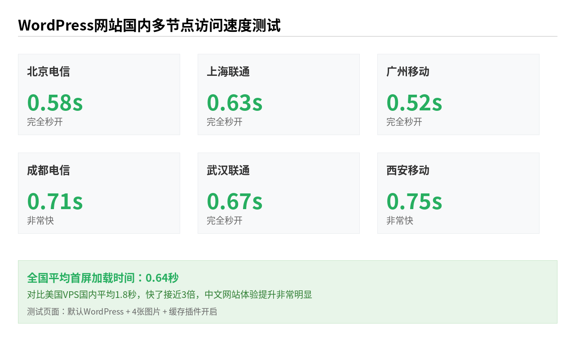Click the 0.58s value for 北京电信

click(55, 102)
